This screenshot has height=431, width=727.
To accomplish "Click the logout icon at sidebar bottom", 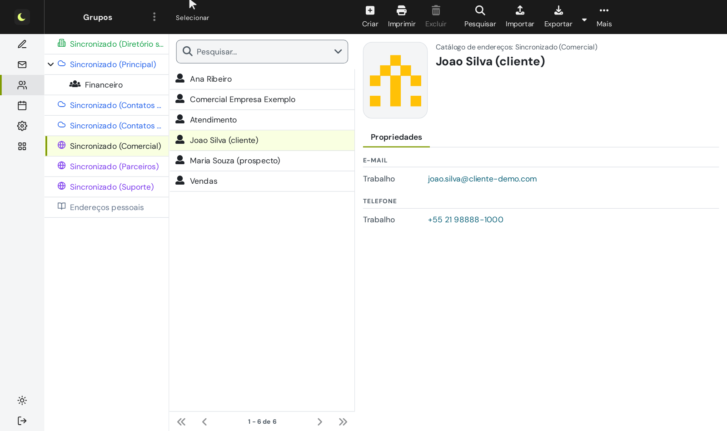I will point(22,421).
